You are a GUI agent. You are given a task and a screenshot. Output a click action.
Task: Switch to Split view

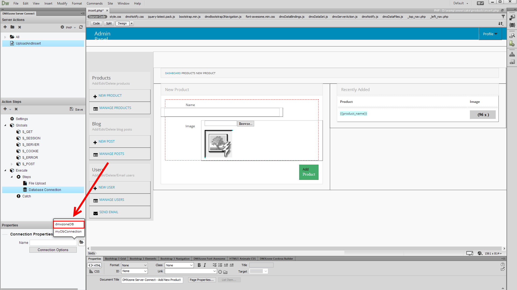(109, 23)
